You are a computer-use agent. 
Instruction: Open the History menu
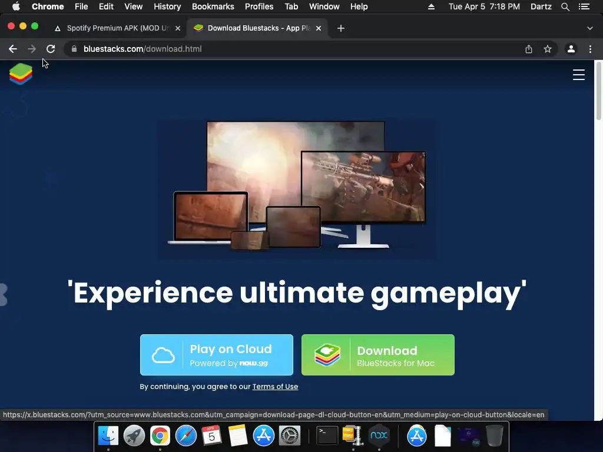pyautogui.click(x=167, y=6)
